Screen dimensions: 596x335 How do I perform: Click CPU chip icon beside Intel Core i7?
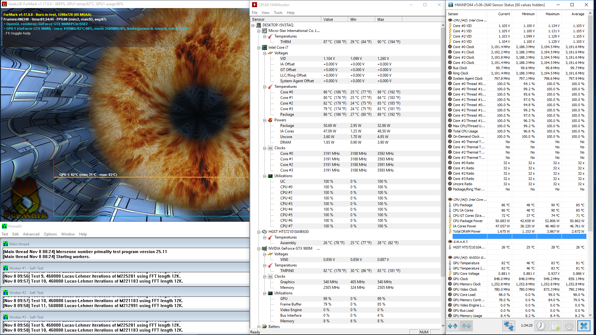pyautogui.click(x=264, y=47)
